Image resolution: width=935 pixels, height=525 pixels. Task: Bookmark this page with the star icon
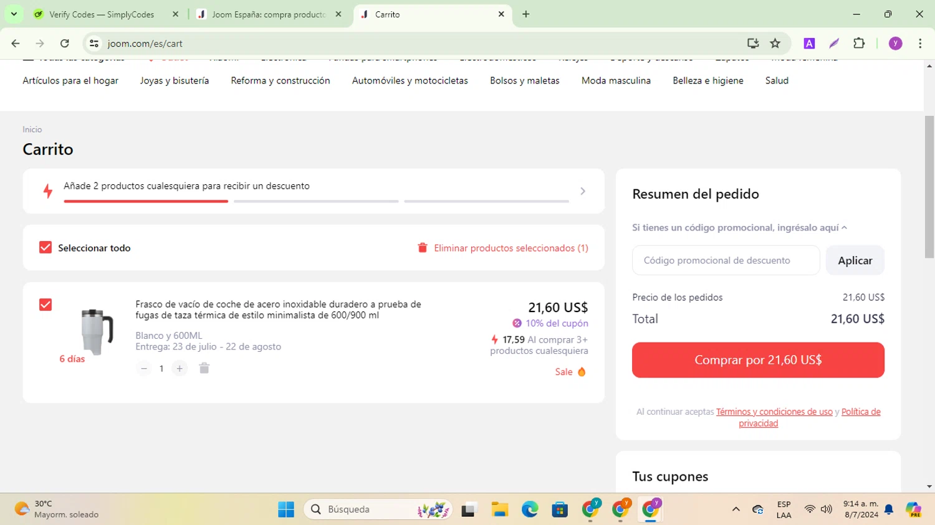[x=775, y=43]
